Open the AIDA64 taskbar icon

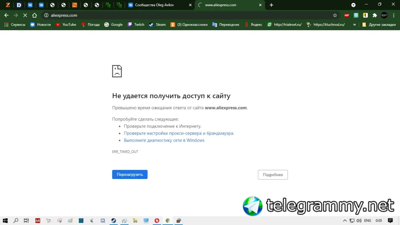(x=38, y=221)
